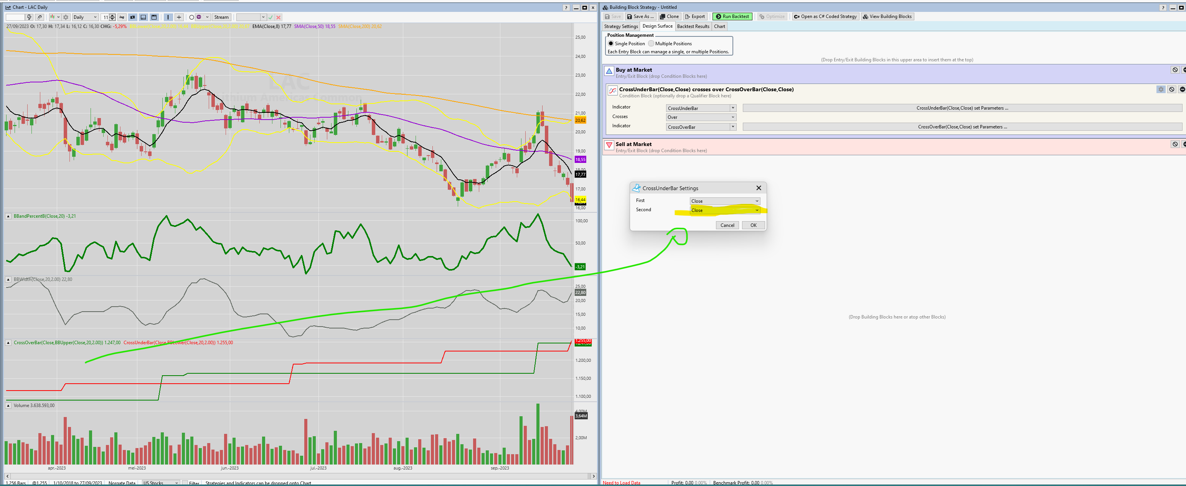This screenshot has height=486, width=1186.
Task: Click the chart settings gear icon
Action: pos(66,17)
